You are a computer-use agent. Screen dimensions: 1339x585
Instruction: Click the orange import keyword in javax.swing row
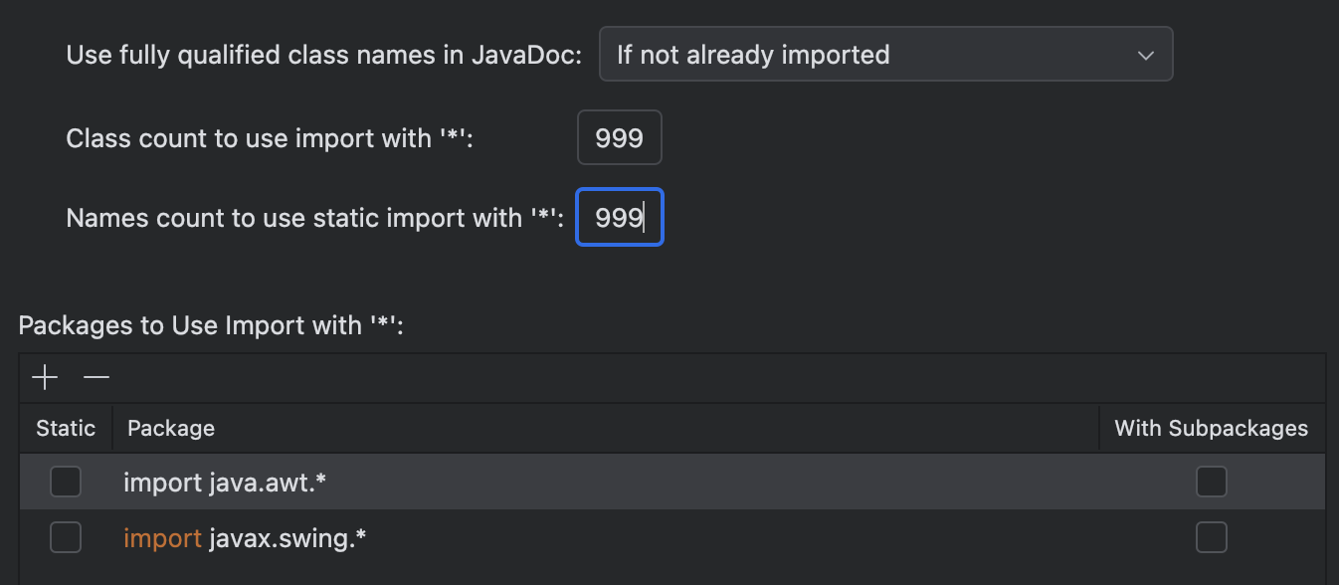click(x=161, y=537)
